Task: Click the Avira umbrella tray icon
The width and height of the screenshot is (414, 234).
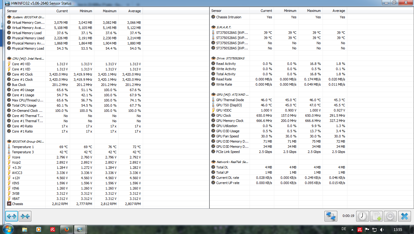Action: [x=360, y=230]
